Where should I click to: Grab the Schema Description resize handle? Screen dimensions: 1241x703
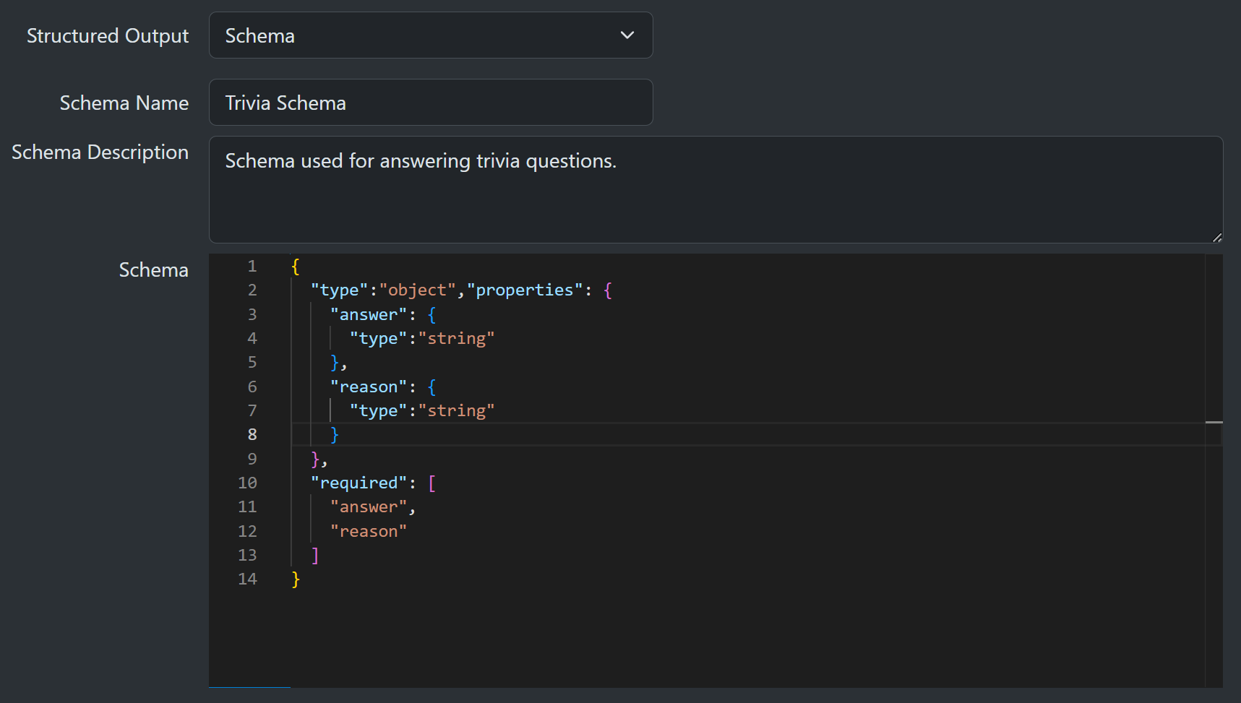pos(1216,237)
